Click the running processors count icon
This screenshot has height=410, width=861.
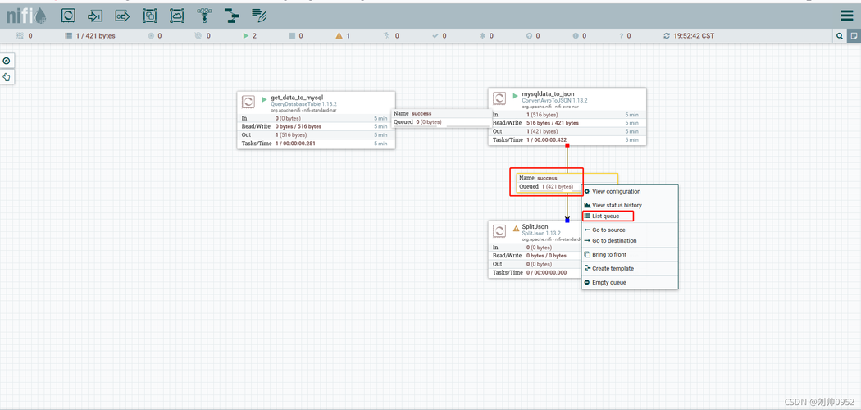(246, 36)
